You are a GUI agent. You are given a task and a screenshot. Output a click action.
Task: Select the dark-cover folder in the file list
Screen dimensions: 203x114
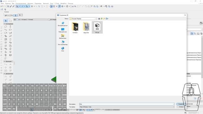pos(75,28)
